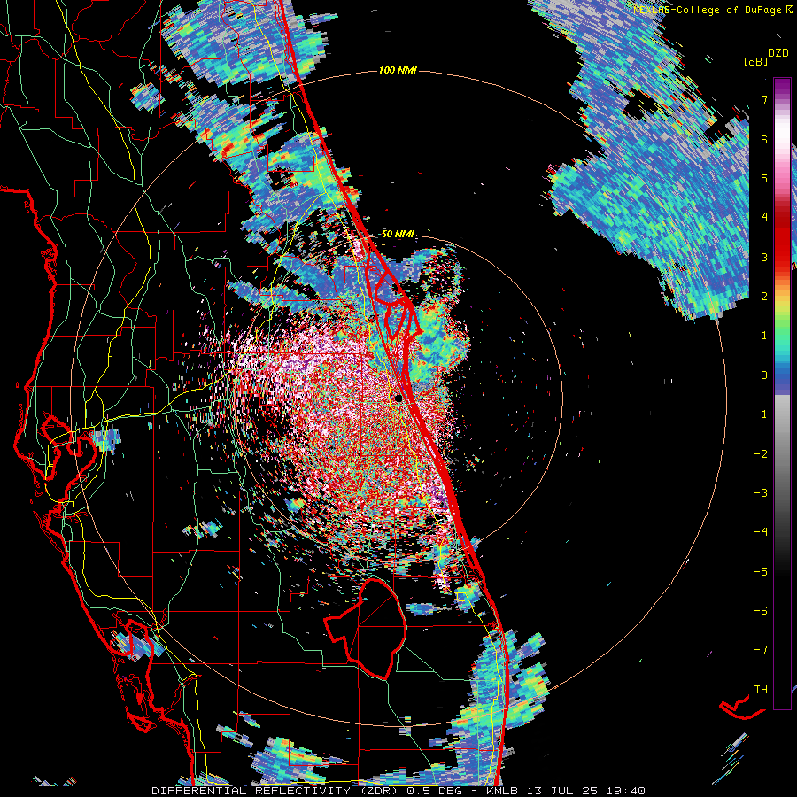Click the DZD legend title
797x797 pixels.
click(x=778, y=52)
